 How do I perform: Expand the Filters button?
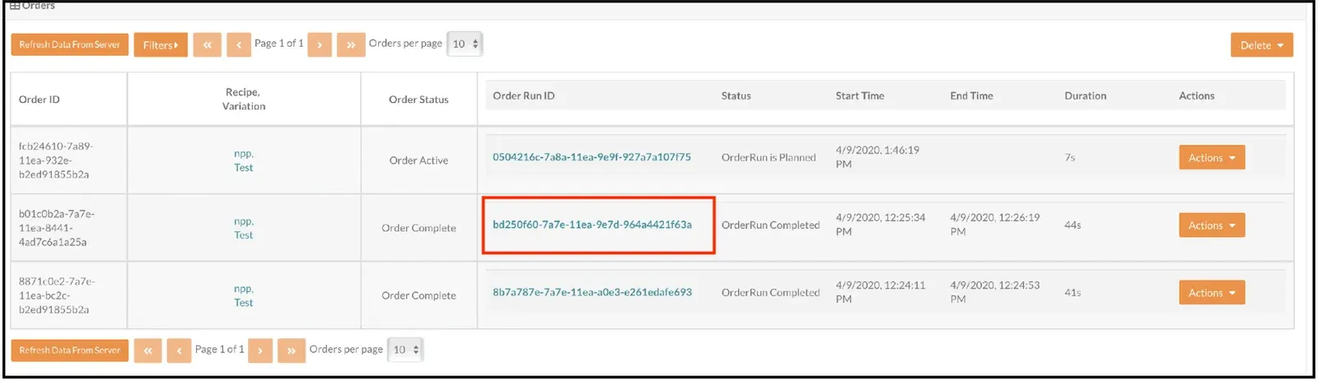161,45
